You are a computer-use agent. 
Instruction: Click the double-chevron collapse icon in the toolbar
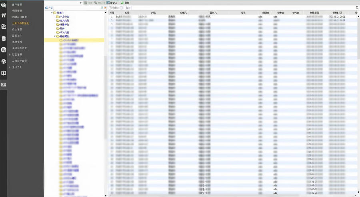tap(80, 3)
